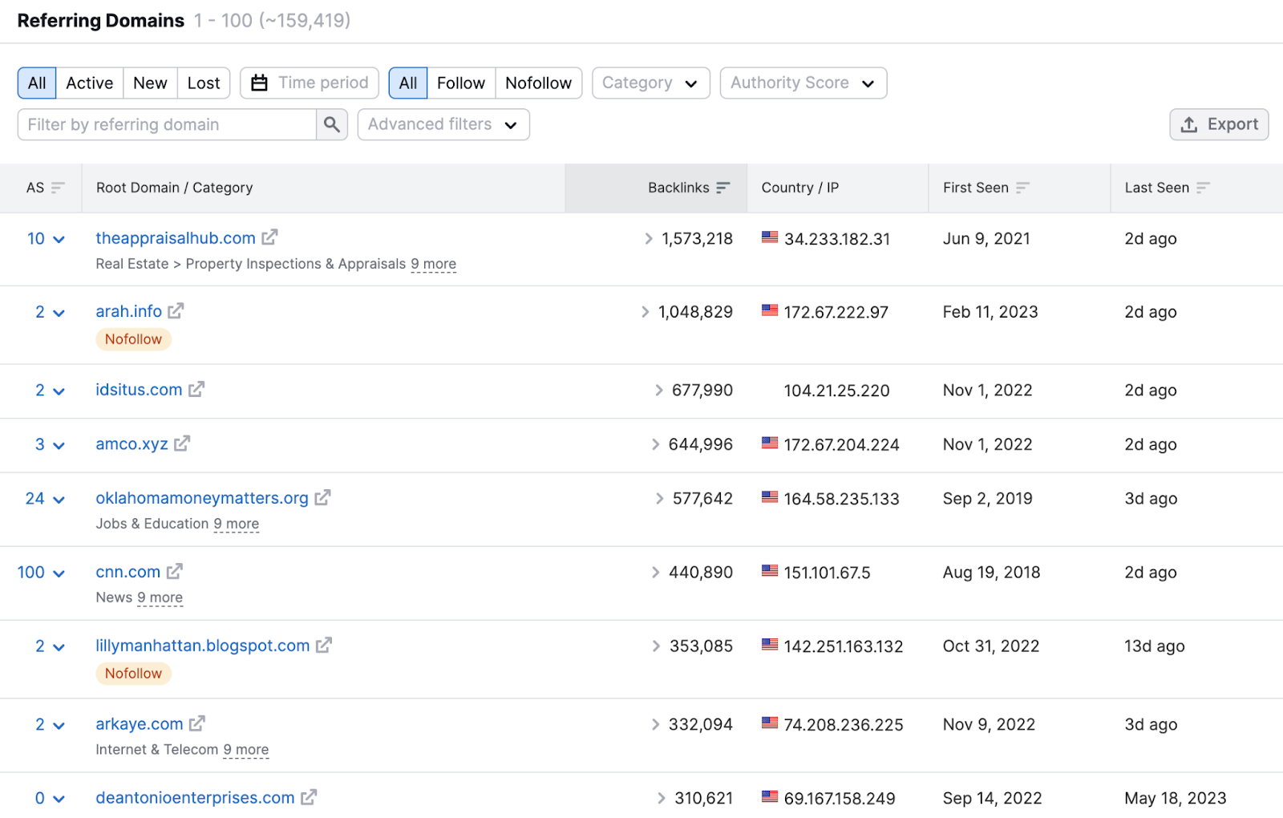The width and height of the screenshot is (1283, 818).
Task: Click IP address 104.21.25.220
Action: point(836,391)
